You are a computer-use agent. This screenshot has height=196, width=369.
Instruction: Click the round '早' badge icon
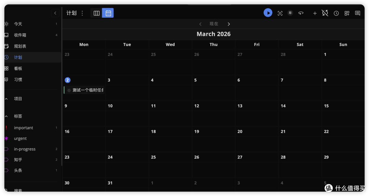click(290, 13)
